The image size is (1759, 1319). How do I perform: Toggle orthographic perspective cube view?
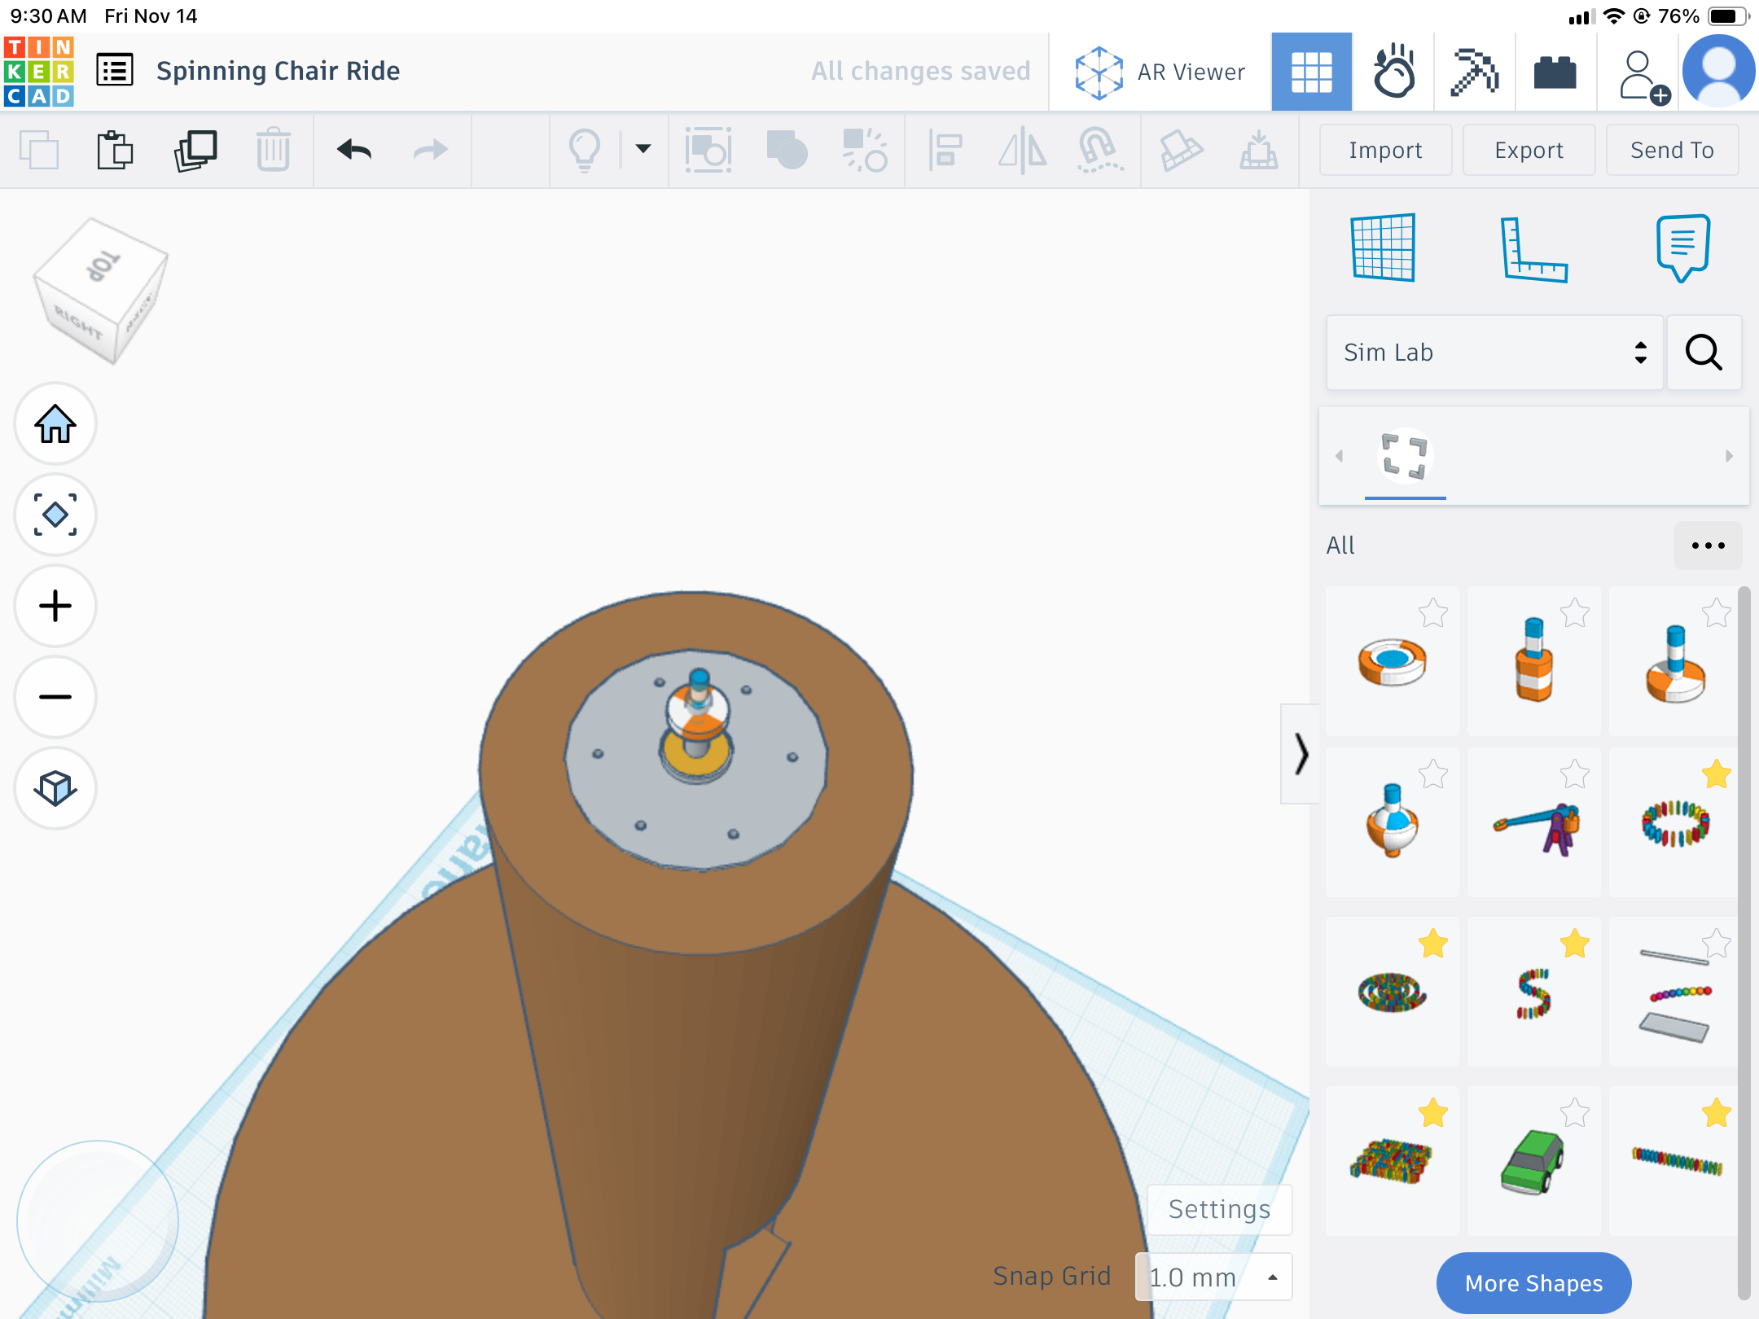[x=55, y=789]
